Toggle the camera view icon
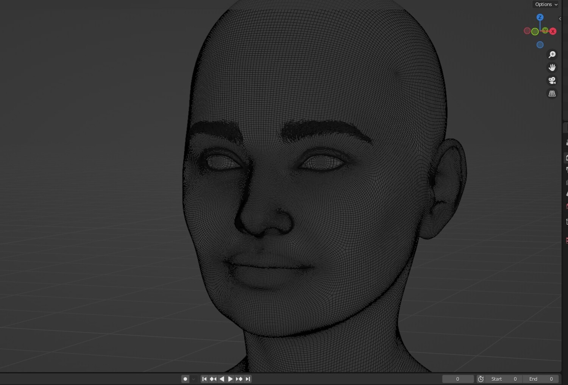The width and height of the screenshot is (568, 385). coord(552,80)
